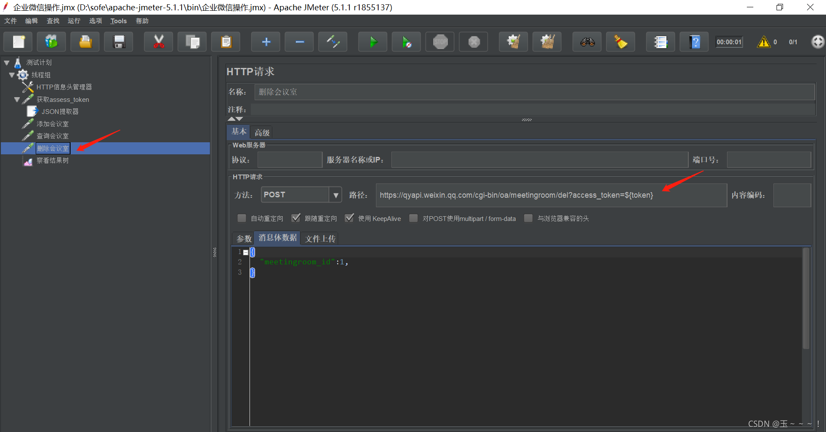This screenshot has height=432, width=826.
Task: Click the Toggle enable/disable icon
Action: 333,42
